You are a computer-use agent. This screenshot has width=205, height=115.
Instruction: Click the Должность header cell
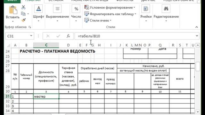pos(46,76)
